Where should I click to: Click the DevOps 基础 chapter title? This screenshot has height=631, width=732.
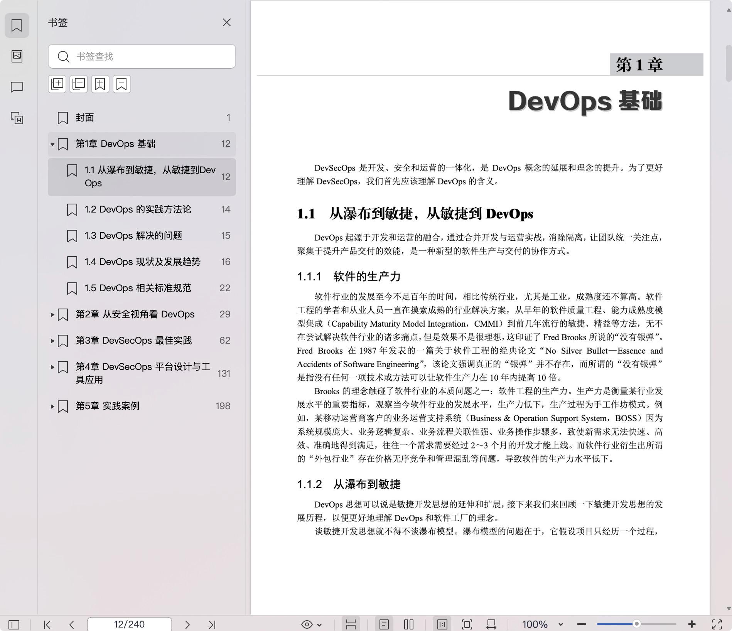(x=585, y=101)
